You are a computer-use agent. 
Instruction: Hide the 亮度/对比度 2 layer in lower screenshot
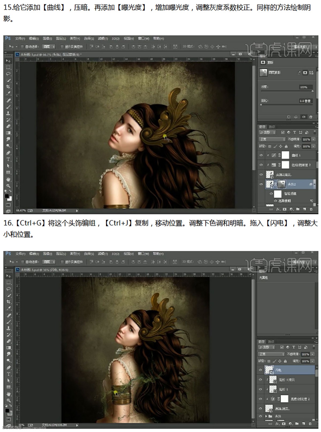click(x=260, y=399)
